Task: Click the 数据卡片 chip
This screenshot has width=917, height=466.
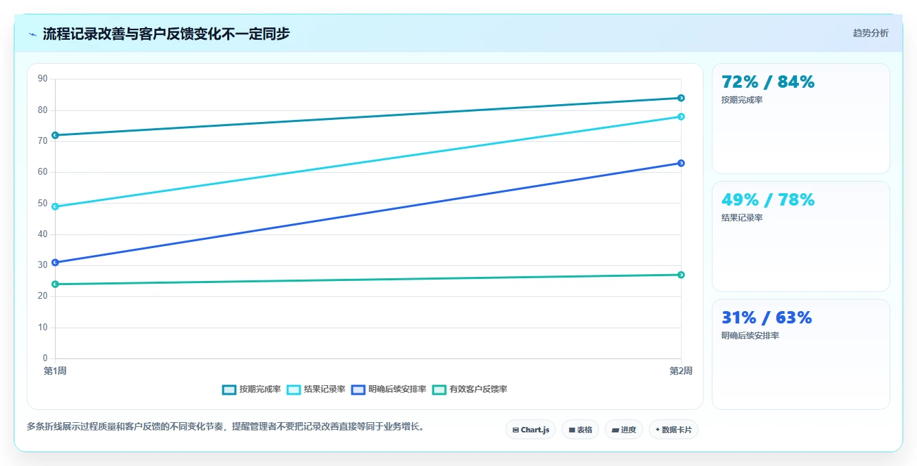Action: [673, 430]
